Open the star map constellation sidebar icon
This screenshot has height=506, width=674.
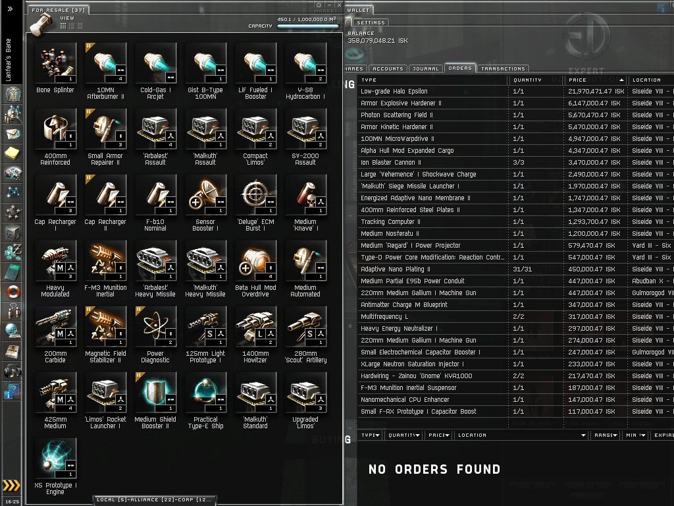pos(13,192)
